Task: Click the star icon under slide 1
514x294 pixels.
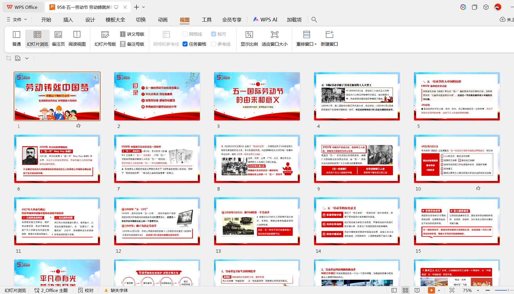Action: pyautogui.click(x=78, y=126)
